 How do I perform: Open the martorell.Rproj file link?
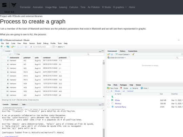pyautogui.click(x=120, y=107)
